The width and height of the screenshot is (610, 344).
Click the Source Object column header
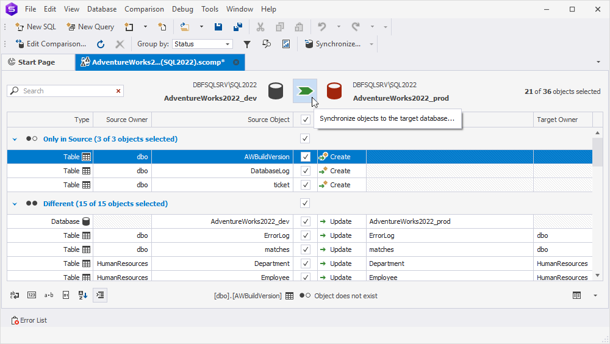[222, 120]
